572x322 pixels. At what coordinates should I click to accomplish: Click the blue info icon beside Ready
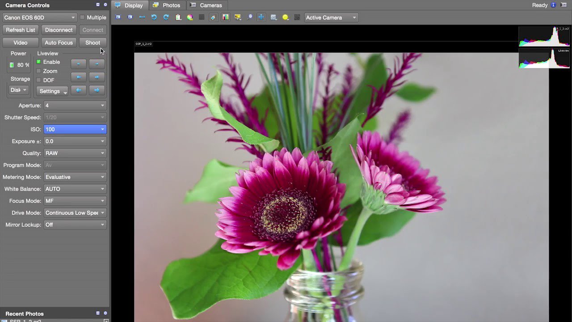(553, 5)
